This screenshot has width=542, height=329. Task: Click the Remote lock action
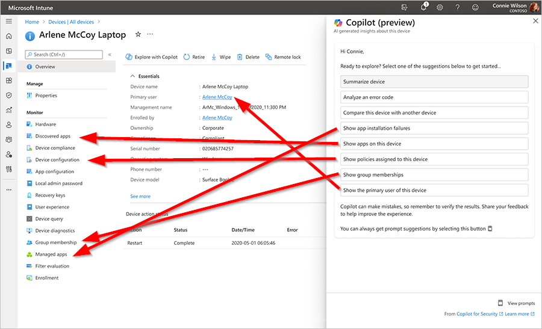click(x=283, y=57)
